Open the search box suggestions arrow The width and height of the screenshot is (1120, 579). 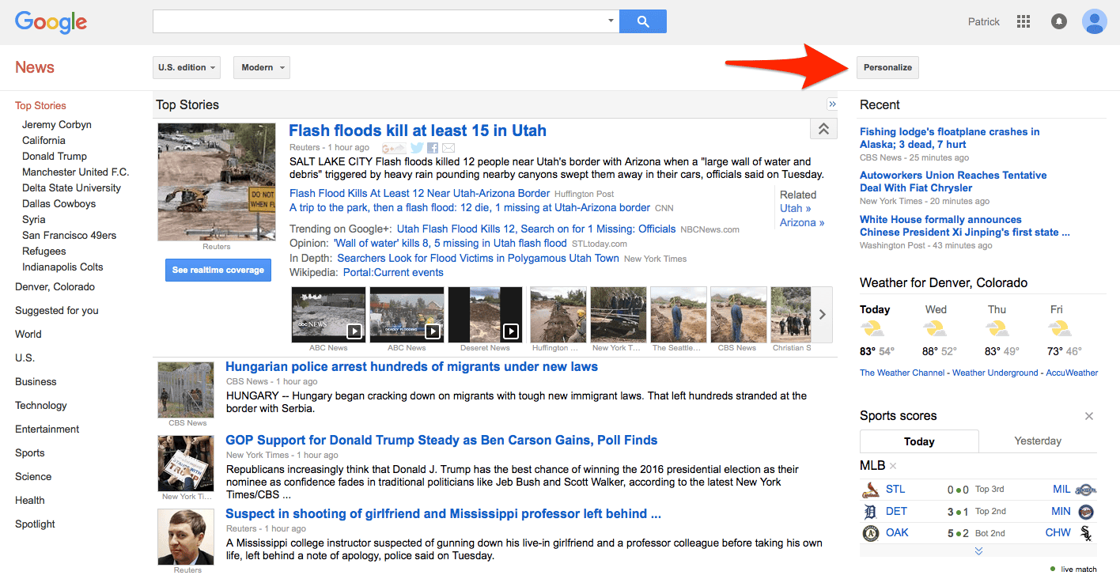pos(611,21)
